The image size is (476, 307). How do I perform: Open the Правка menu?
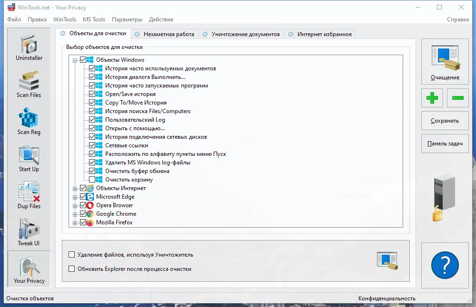pos(37,19)
